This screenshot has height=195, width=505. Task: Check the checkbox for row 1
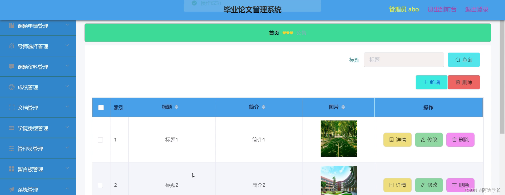pyautogui.click(x=100, y=140)
